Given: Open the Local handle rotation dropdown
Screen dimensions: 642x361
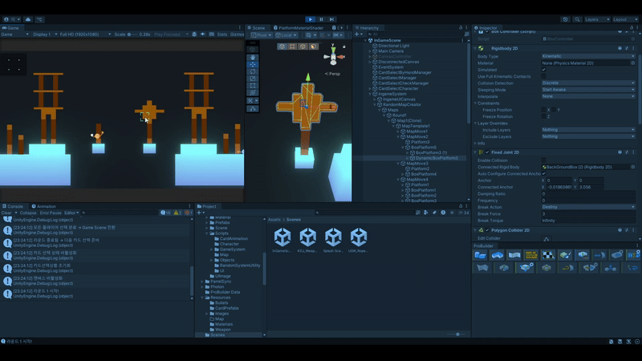Looking at the screenshot, I should [286, 35].
